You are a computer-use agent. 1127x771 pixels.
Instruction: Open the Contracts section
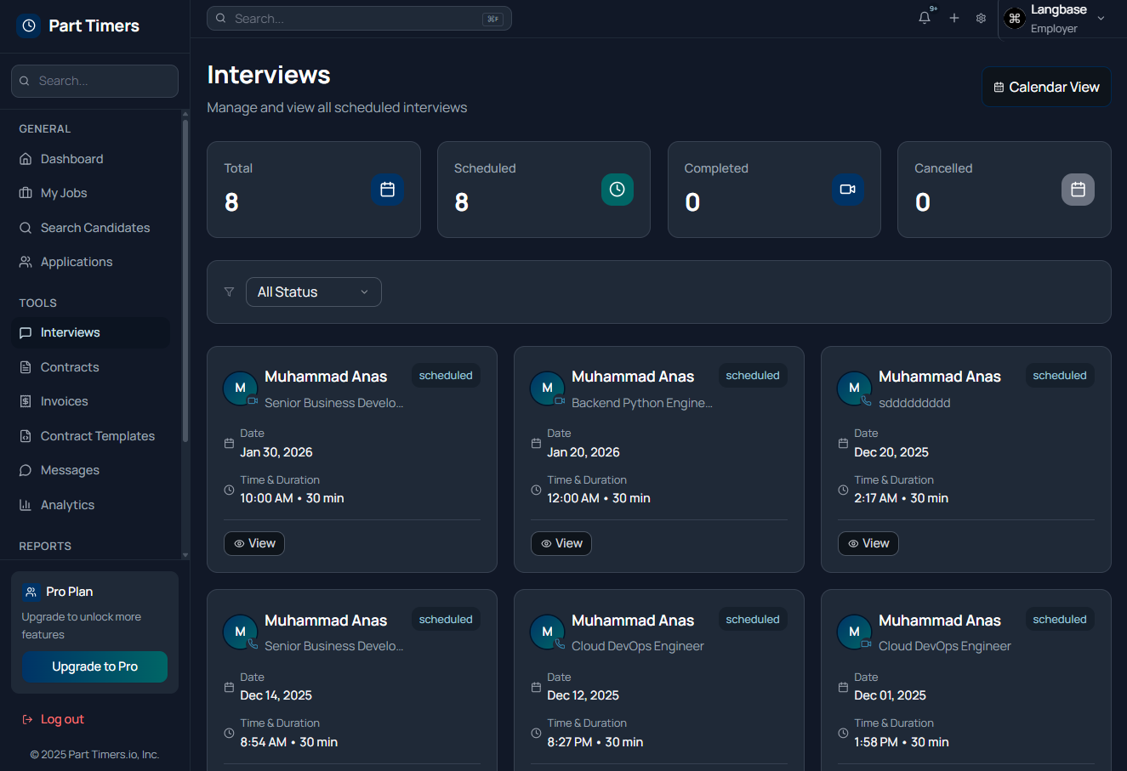[68, 366]
